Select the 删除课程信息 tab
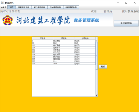 coord(71,7)
